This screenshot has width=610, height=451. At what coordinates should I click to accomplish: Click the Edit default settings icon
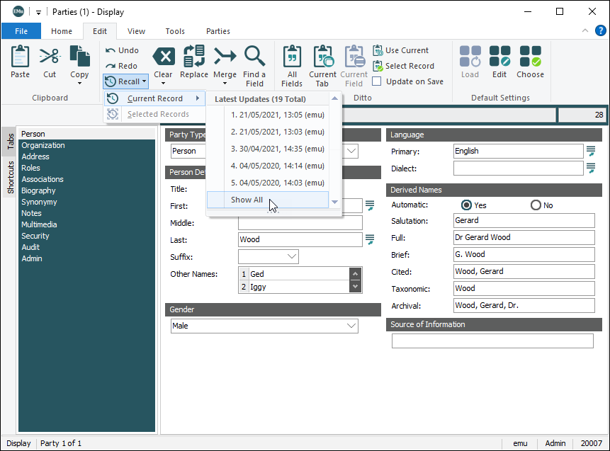point(499,57)
